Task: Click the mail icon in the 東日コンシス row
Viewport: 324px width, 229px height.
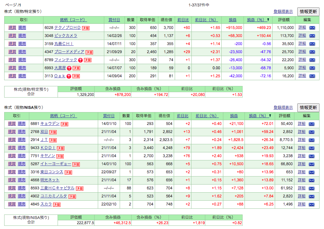Action: click(x=311, y=172)
